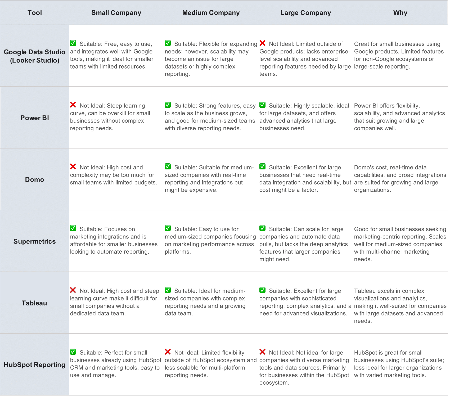Click the green checkbox in Supermetrics' Small Company cell

tap(73, 228)
